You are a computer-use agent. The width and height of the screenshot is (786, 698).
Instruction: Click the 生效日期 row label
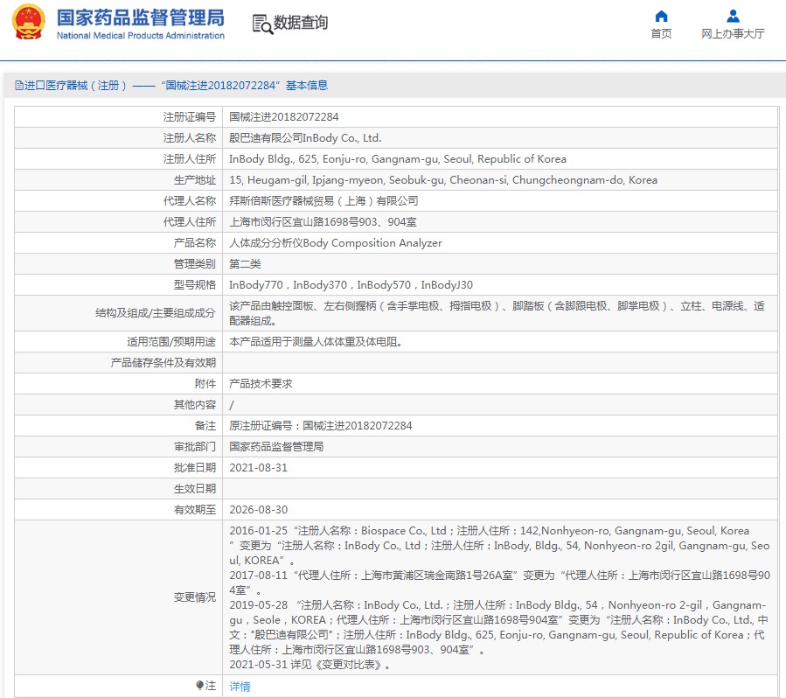pos(194,489)
